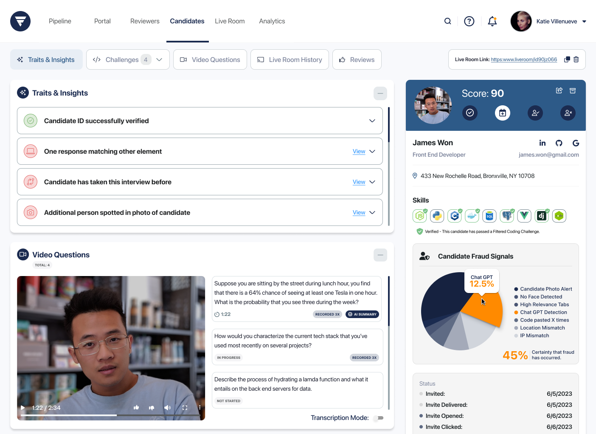Screen dimensions: 596x434
Task: Open candidate's GitHub profile icon
Action: click(x=559, y=143)
